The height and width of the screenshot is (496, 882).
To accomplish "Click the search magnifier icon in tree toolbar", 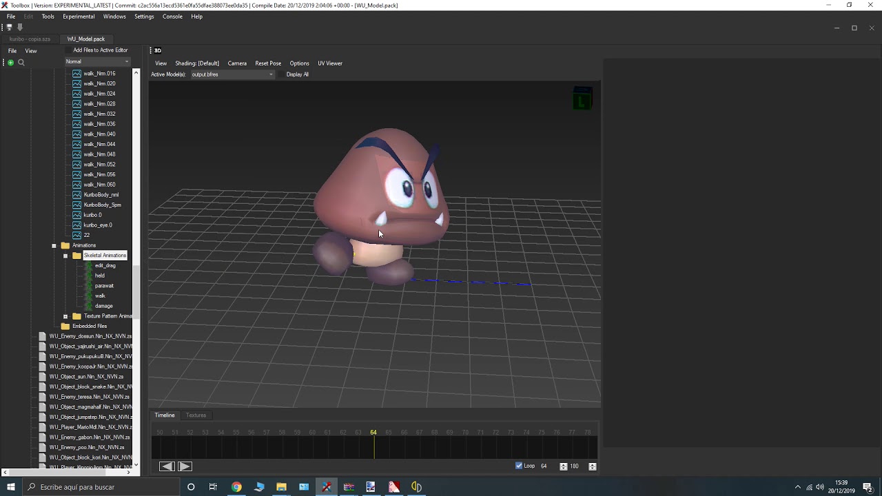I will point(21,62).
